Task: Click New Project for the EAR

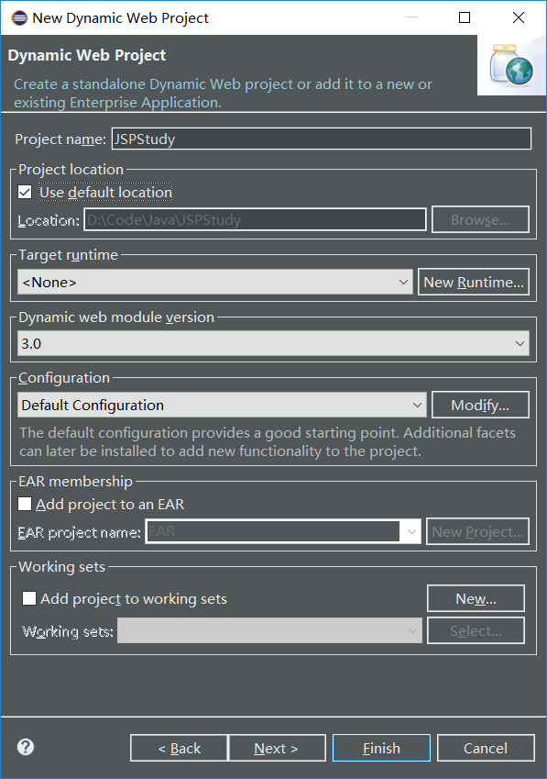Action: pos(477,531)
